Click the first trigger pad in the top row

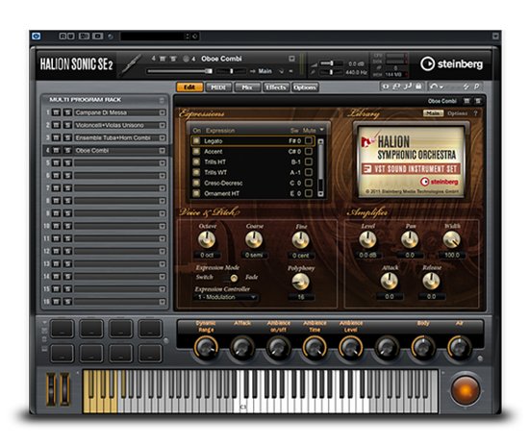click(x=63, y=329)
